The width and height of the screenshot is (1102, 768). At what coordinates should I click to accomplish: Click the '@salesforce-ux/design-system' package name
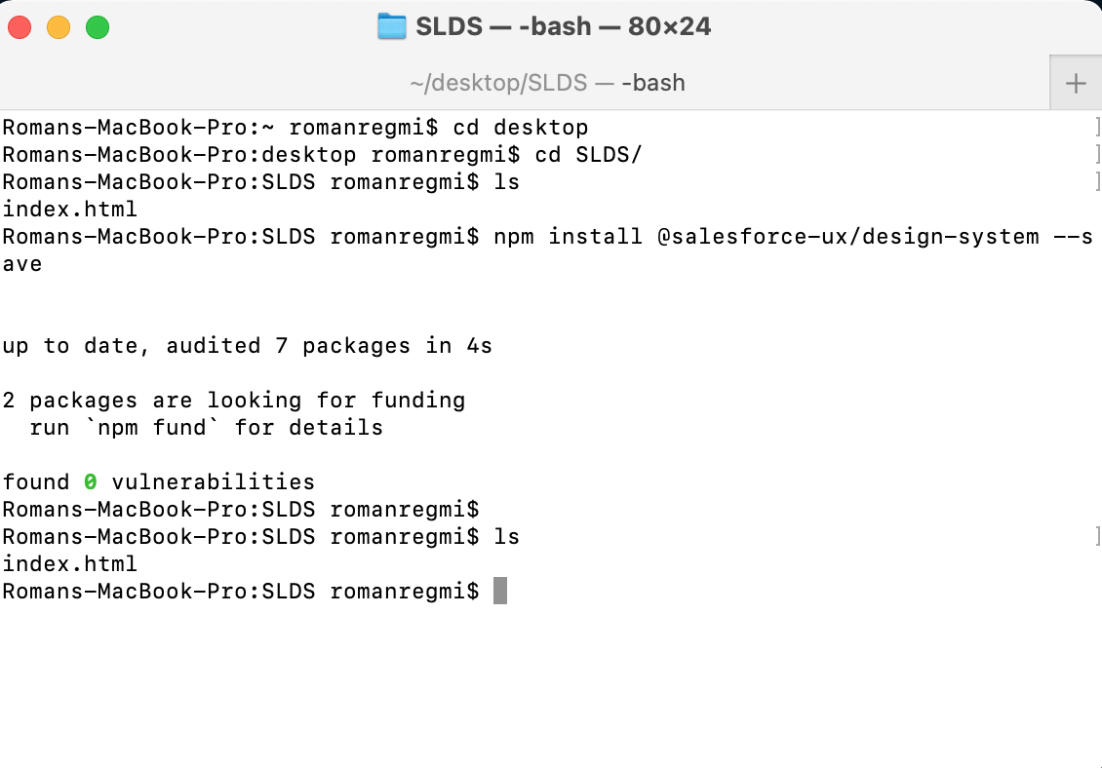(x=835, y=236)
